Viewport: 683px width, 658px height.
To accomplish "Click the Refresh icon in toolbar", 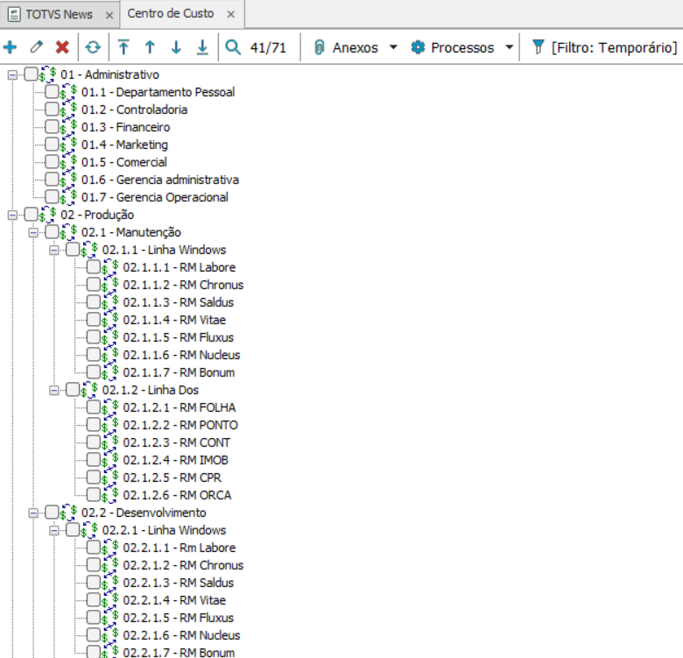I will point(93,47).
